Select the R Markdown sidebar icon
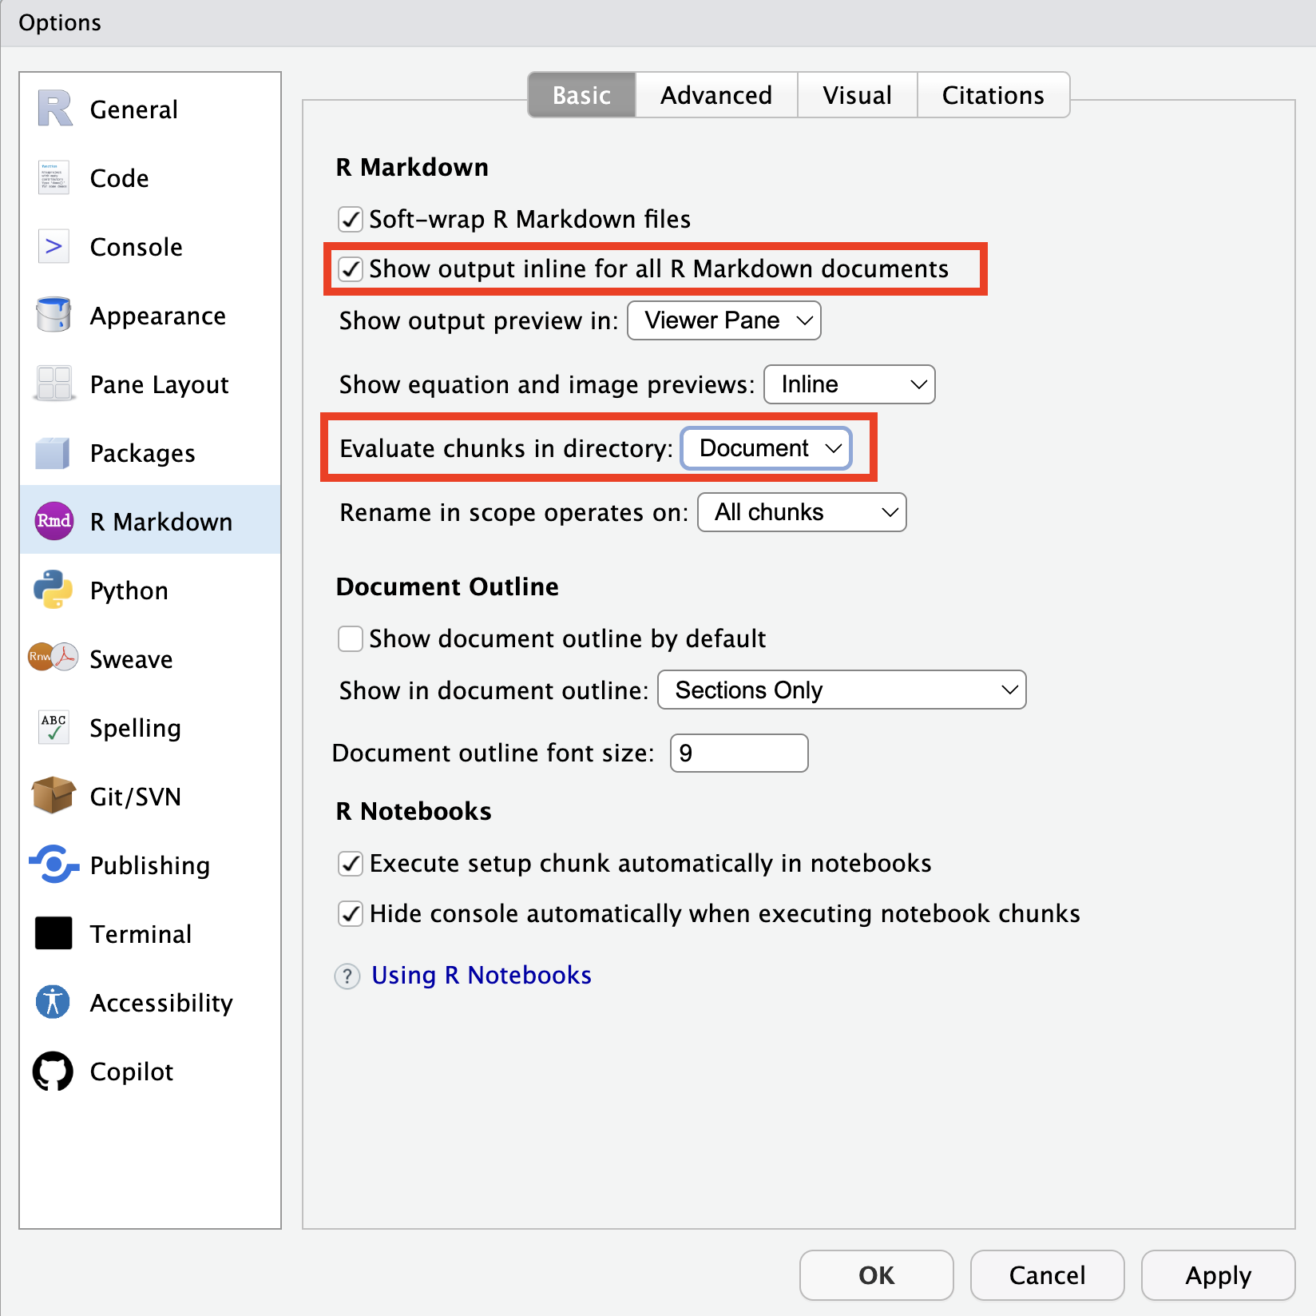Screen dimensions: 1316x1316 (x=52, y=521)
